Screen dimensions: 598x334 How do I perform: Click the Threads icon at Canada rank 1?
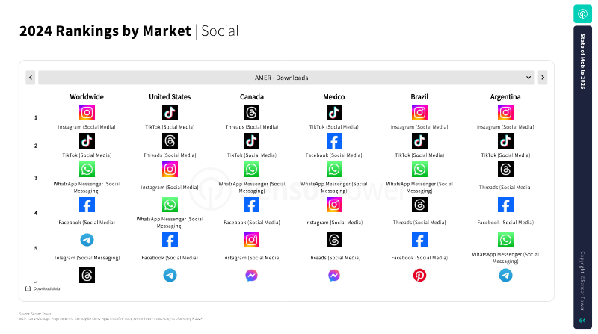tap(251, 113)
